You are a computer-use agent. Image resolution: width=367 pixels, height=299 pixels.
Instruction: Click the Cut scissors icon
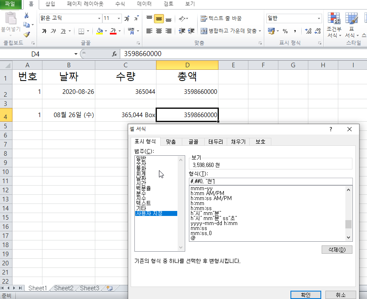click(27, 16)
